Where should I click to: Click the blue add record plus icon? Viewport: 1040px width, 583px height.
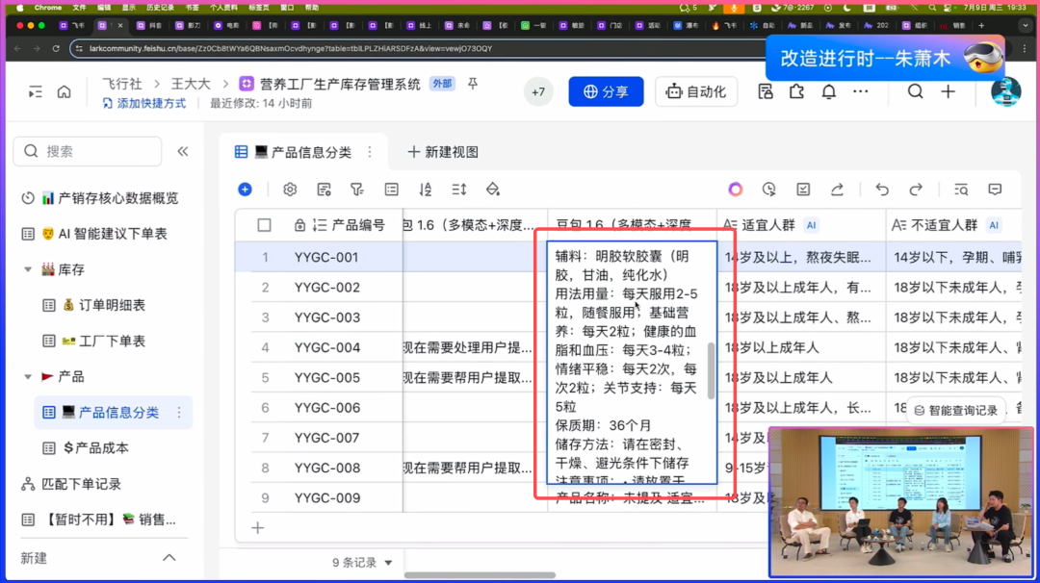[246, 190]
